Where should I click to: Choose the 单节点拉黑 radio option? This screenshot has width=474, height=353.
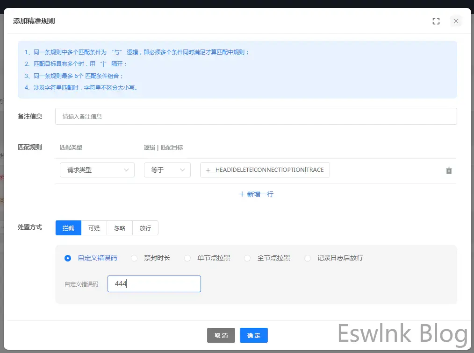(188, 258)
